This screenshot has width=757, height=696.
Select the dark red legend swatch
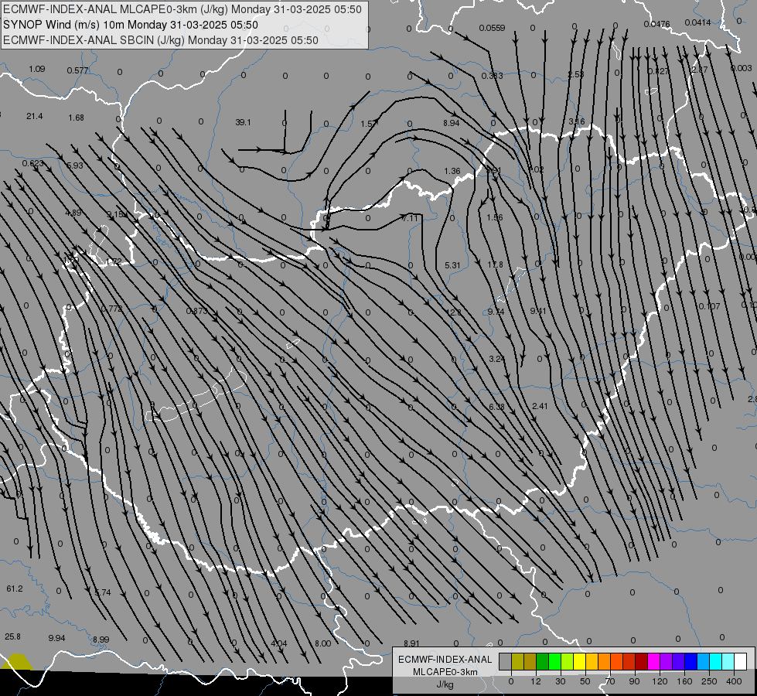(641, 661)
